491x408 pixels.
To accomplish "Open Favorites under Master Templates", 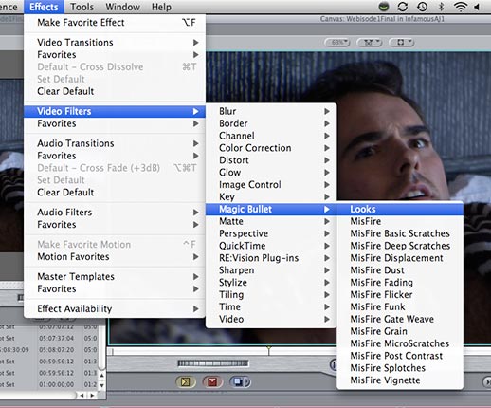I will (x=115, y=289).
